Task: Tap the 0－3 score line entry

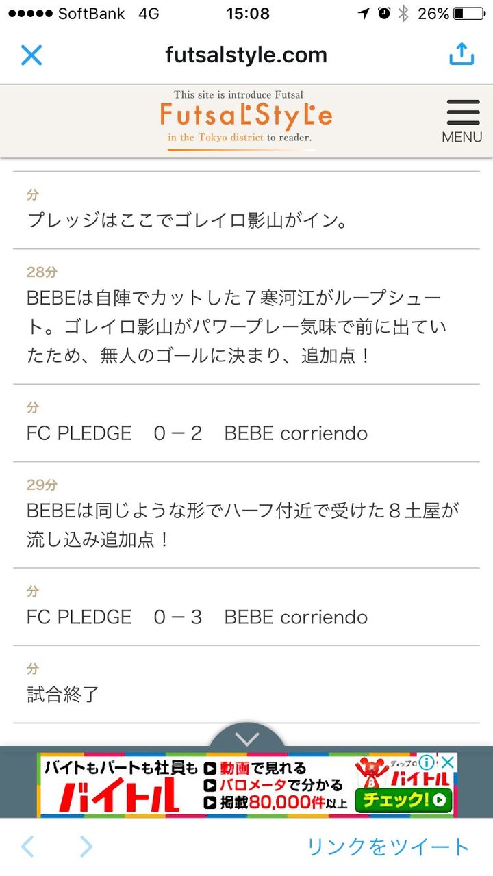Action: tap(246, 607)
